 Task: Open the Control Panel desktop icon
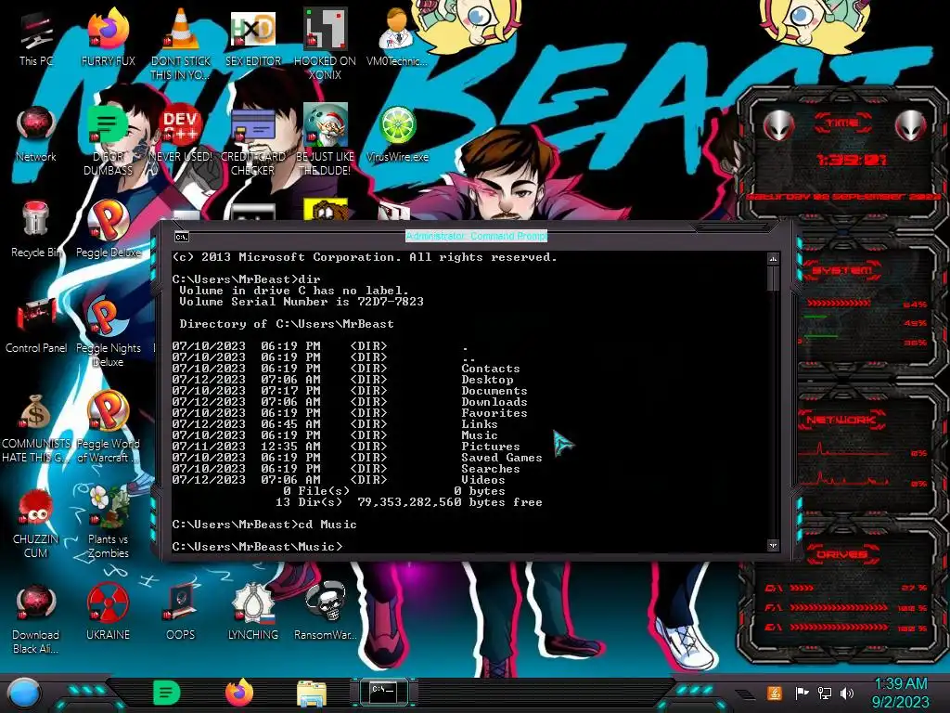pos(36,325)
